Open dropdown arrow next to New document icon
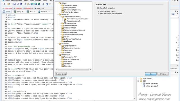Viewport: 180px width, 101px height. 6,4
